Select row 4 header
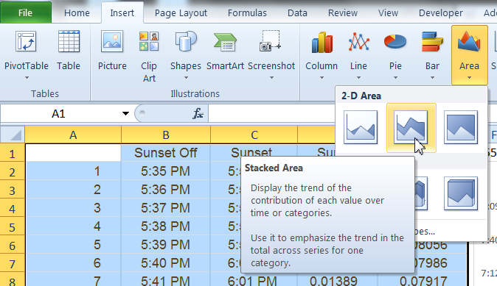 click(x=12, y=208)
